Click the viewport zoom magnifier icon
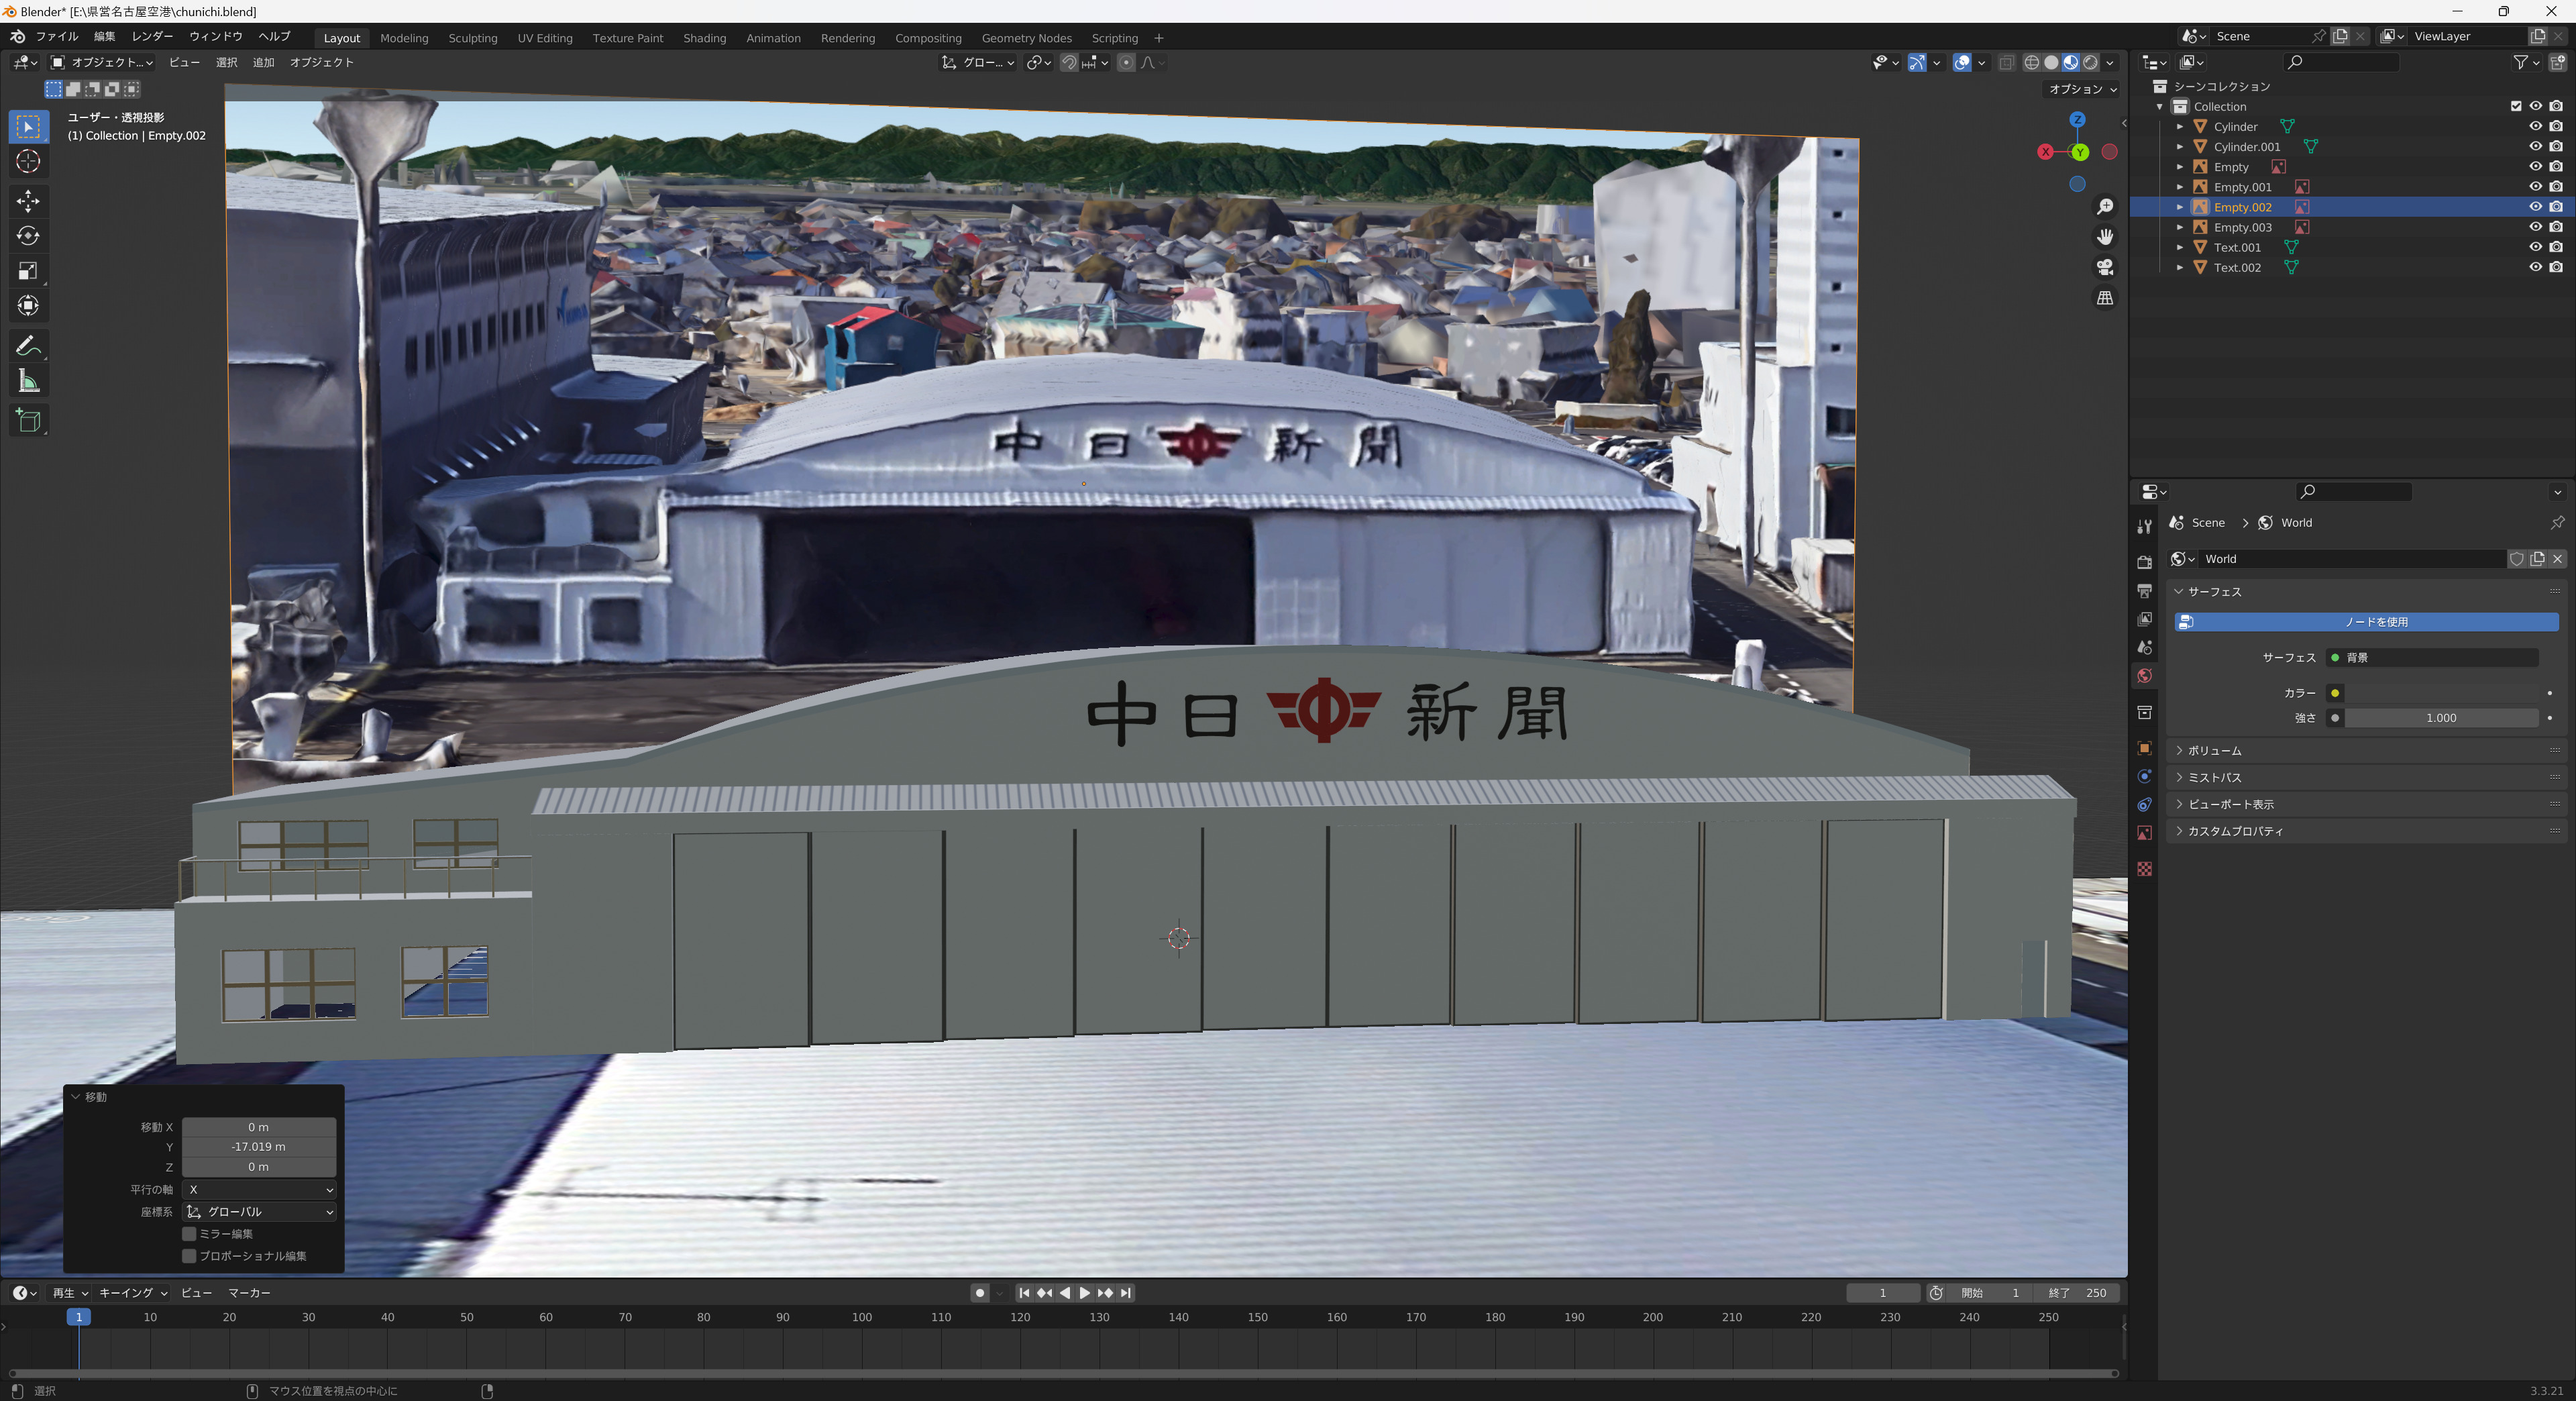This screenshot has height=1401, width=2576. (2105, 207)
